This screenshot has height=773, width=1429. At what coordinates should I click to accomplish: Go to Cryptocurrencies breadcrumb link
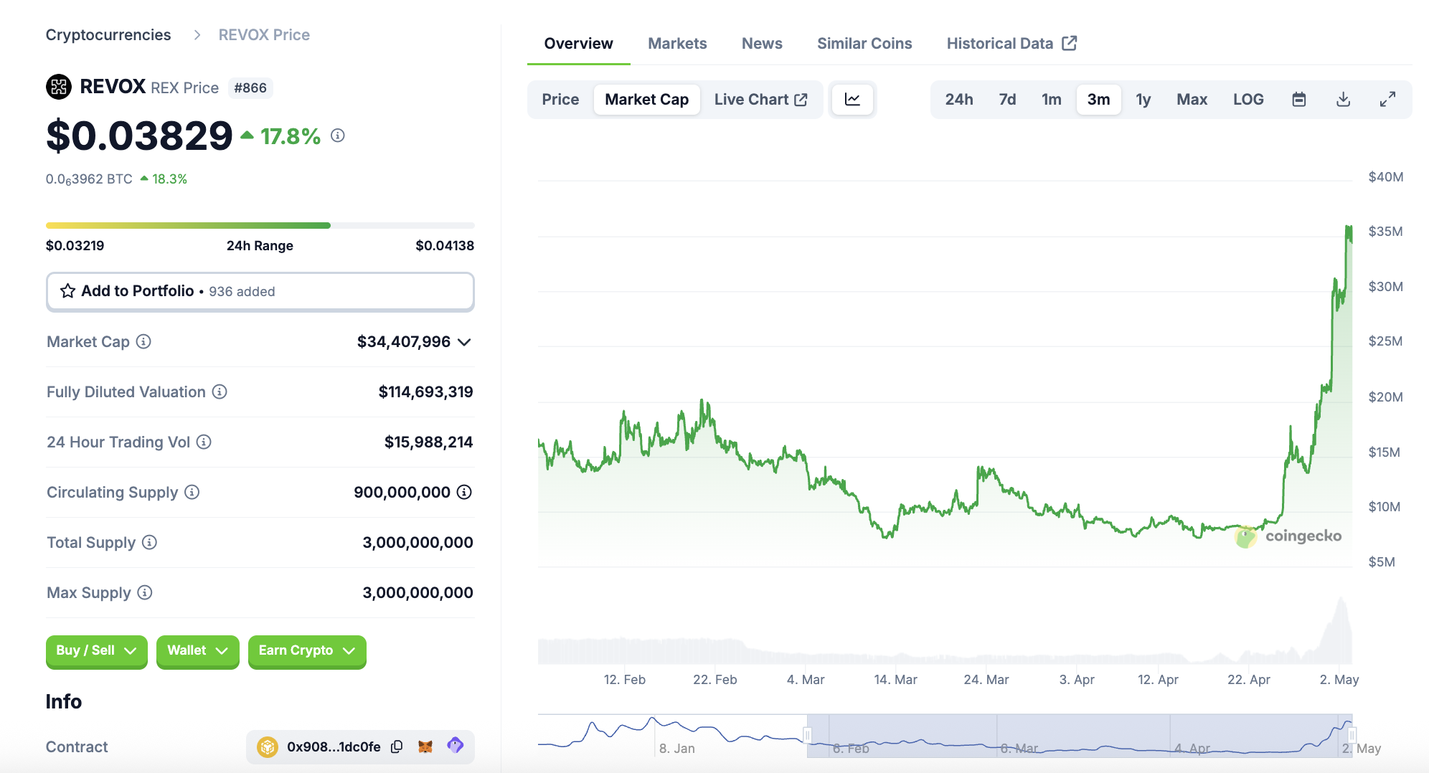click(108, 35)
